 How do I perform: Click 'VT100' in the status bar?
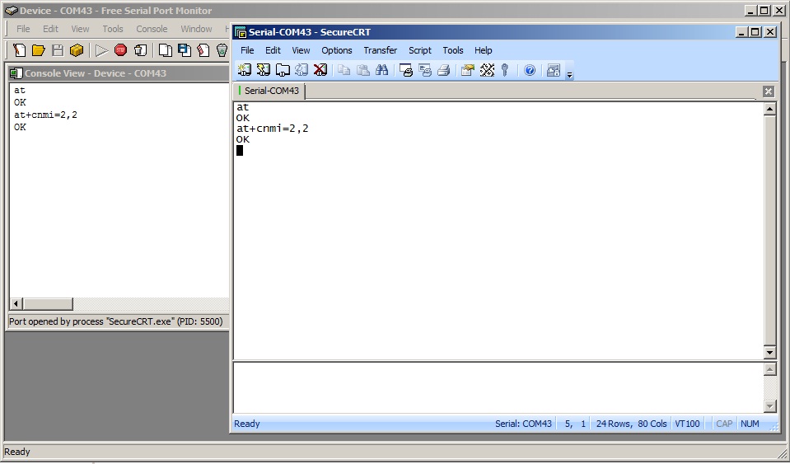point(687,424)
